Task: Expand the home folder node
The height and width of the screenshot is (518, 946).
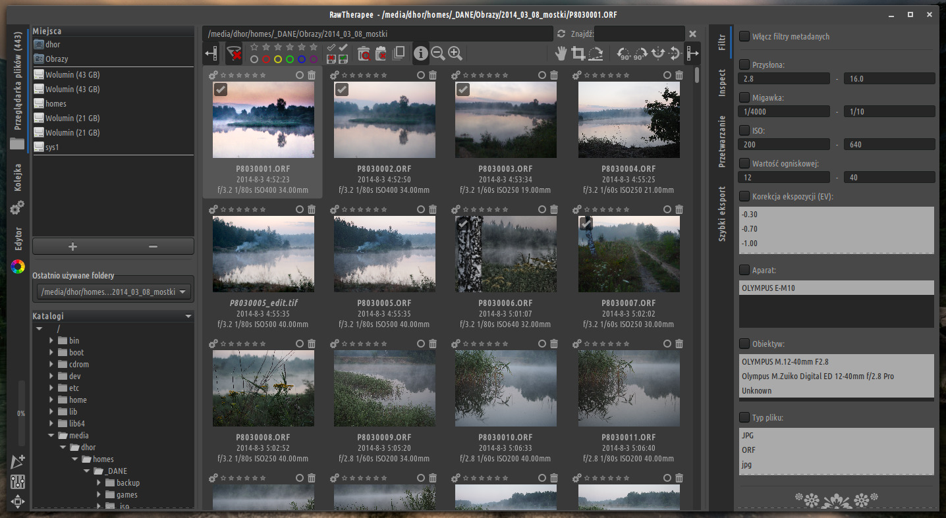Action: [51, 400]
